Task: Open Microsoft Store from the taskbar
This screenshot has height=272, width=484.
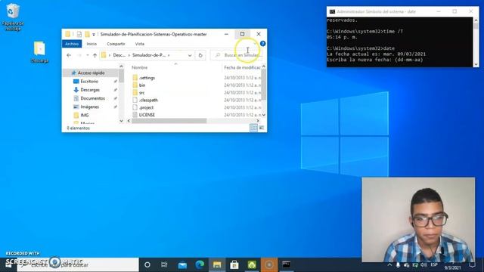Action: [x=234, y=264]
